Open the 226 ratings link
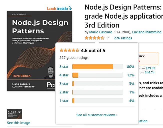Screen dimensions: 163x128 tap(123, 38)
